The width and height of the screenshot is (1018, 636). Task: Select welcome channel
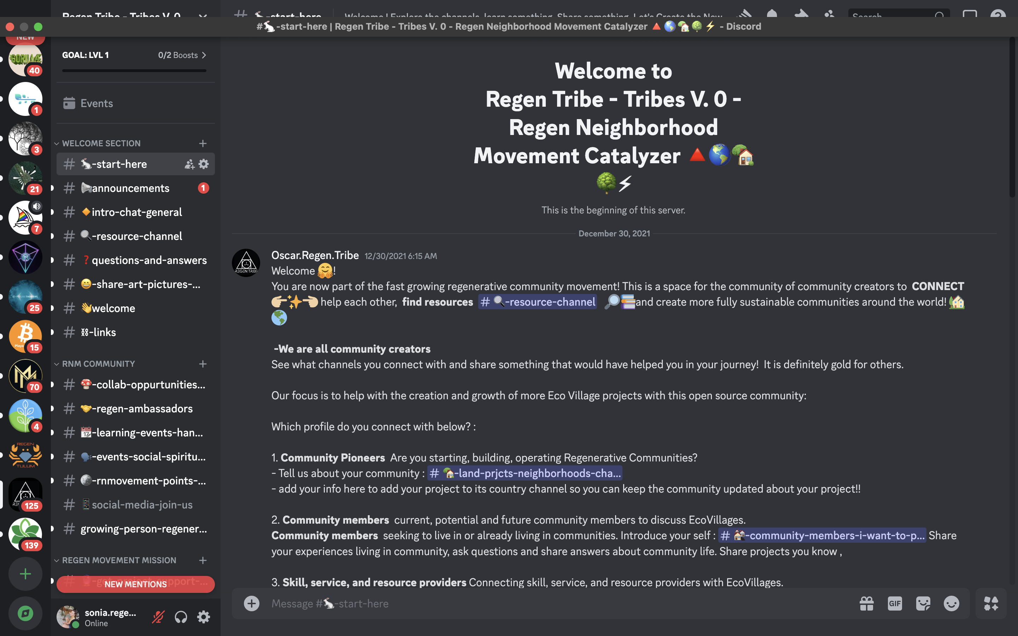[135, 308]
